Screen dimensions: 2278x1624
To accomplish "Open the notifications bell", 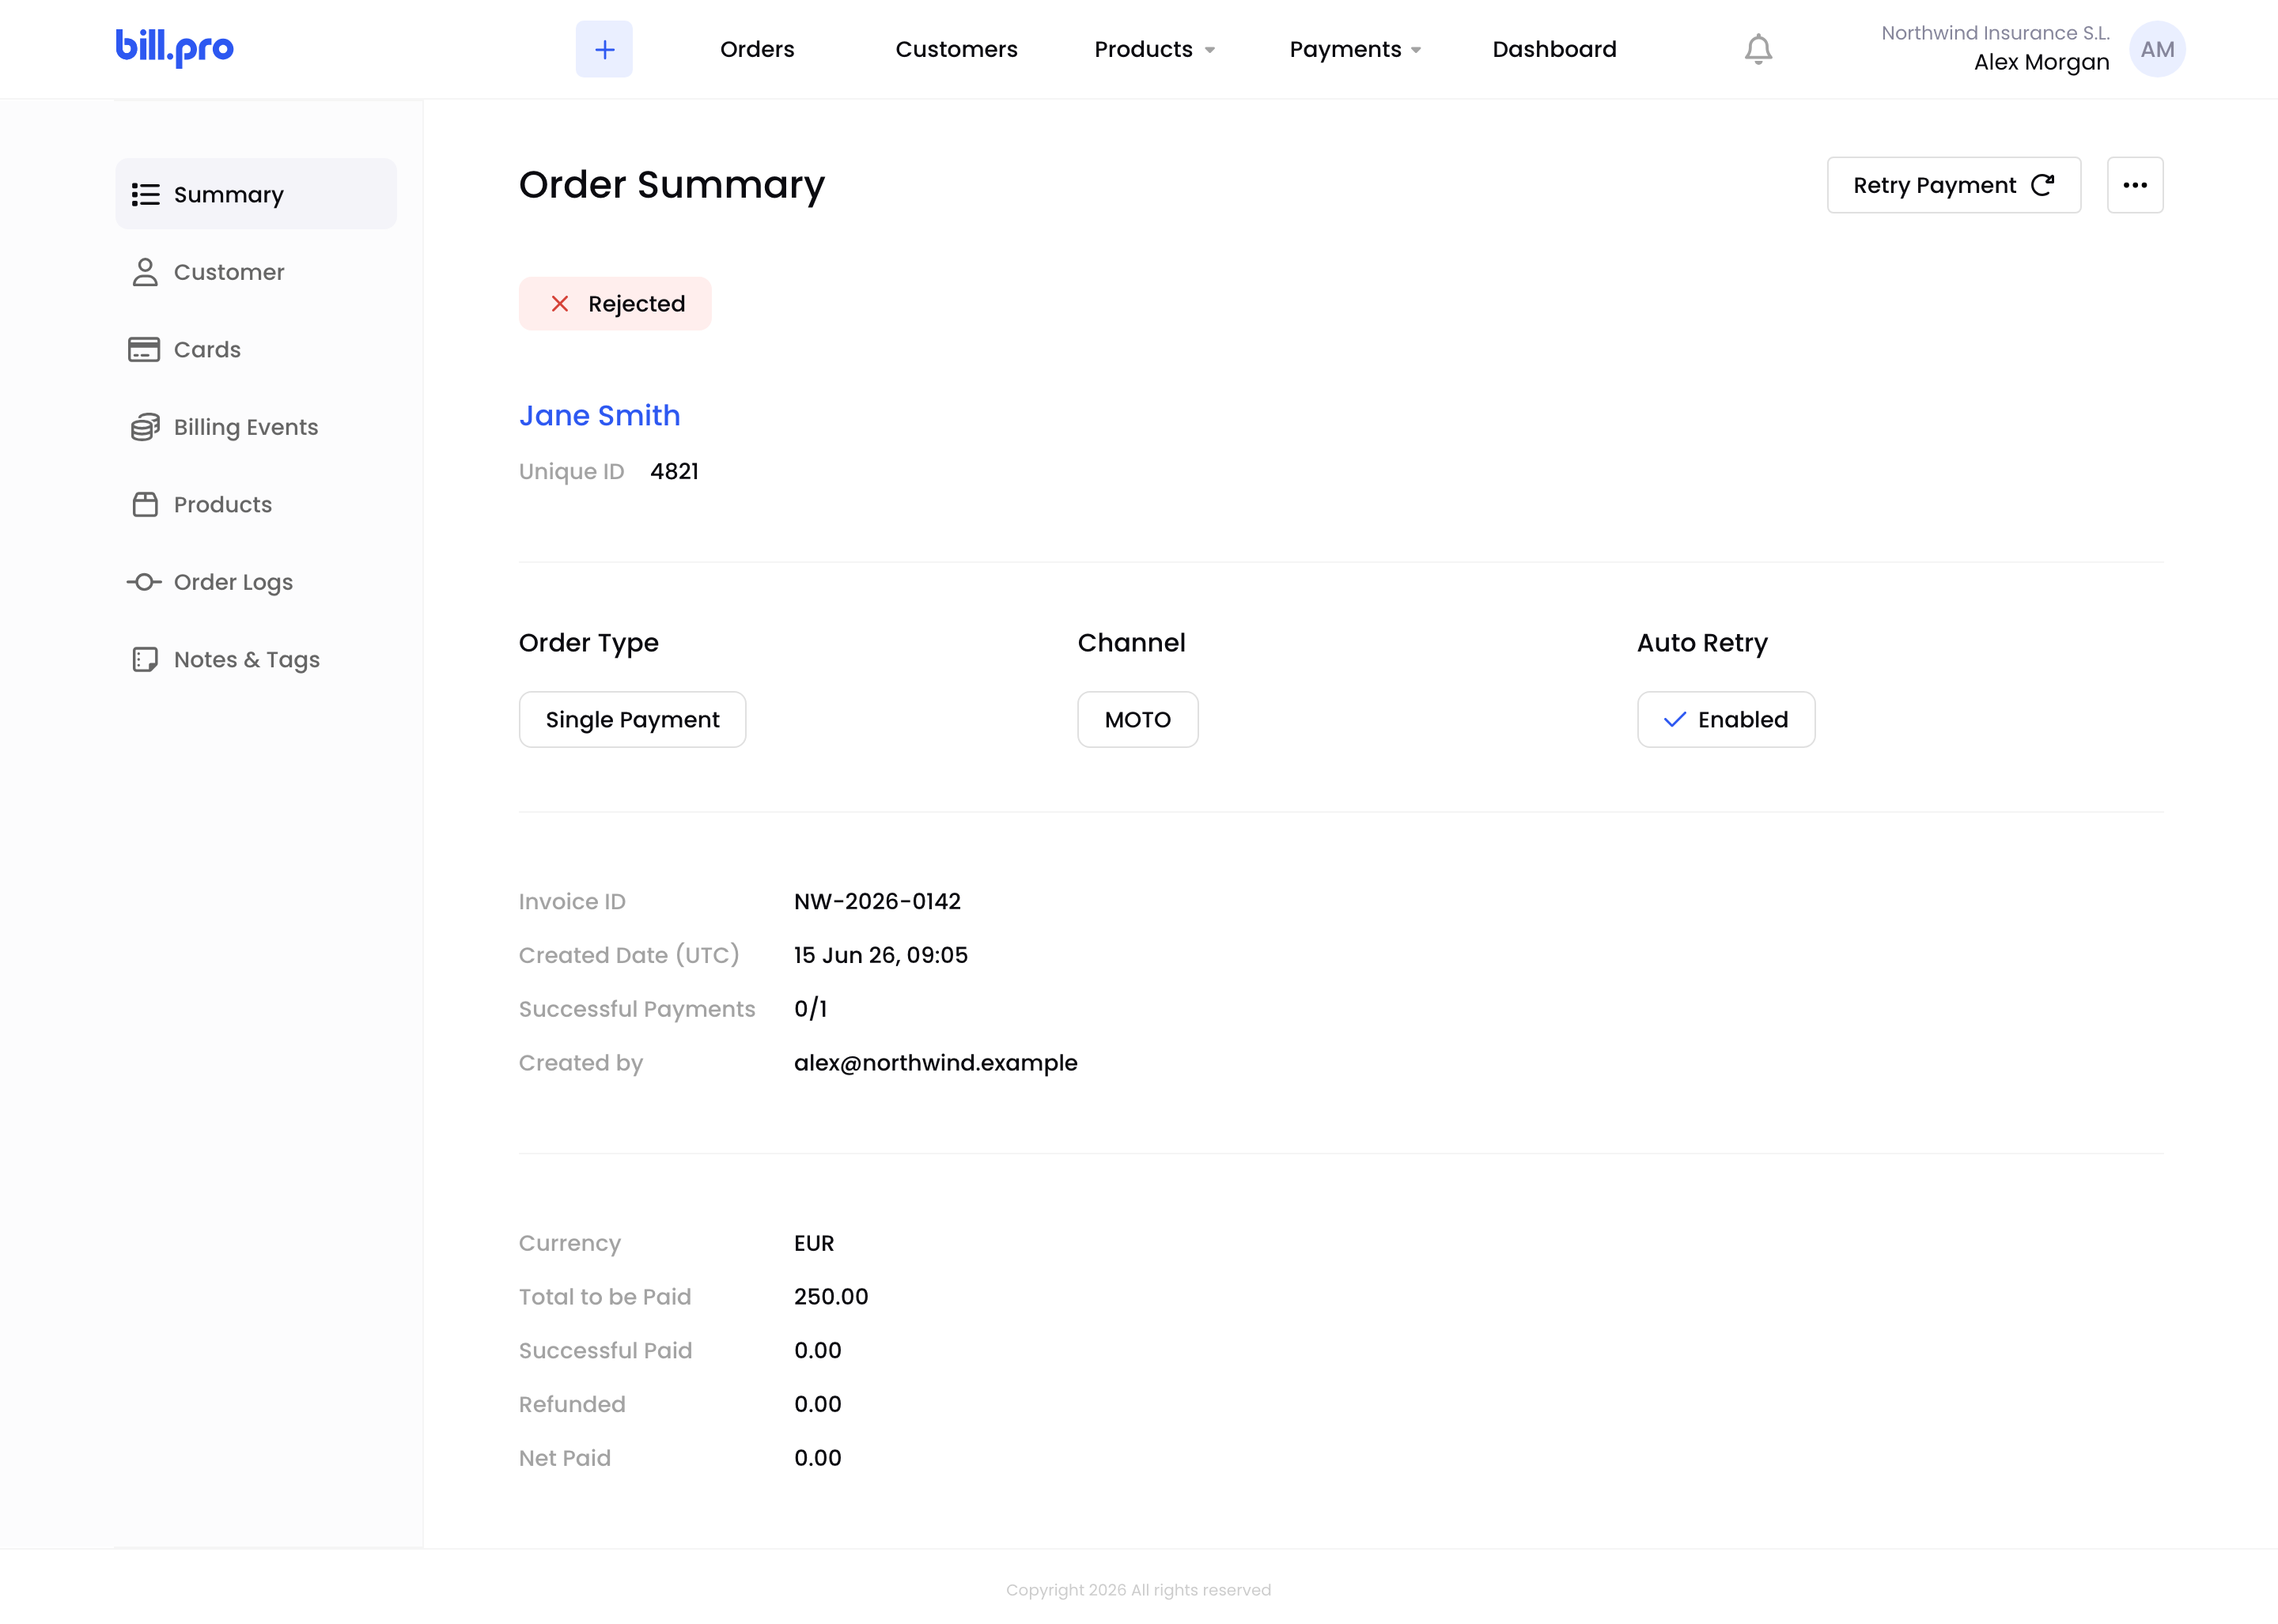I will tap(1758, 49).
